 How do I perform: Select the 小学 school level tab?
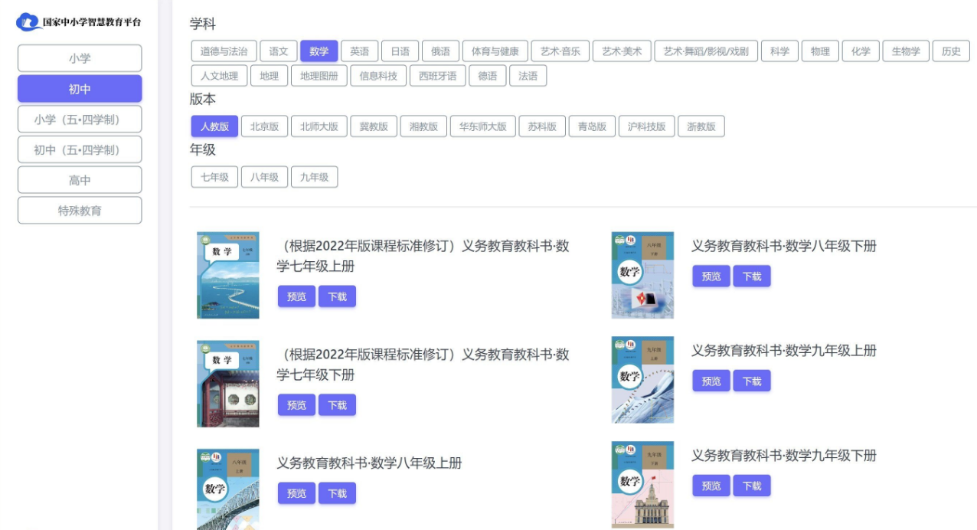point(80,58)
